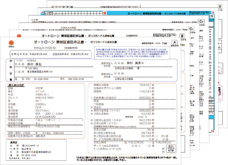228x165 pixels.
Task: Click the Orico logo on sheet A
Action: (11, 44)
